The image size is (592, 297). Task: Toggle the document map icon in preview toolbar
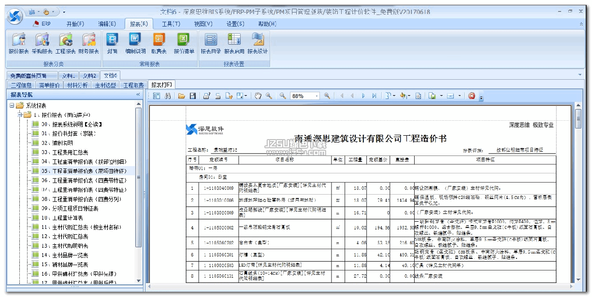157,96
